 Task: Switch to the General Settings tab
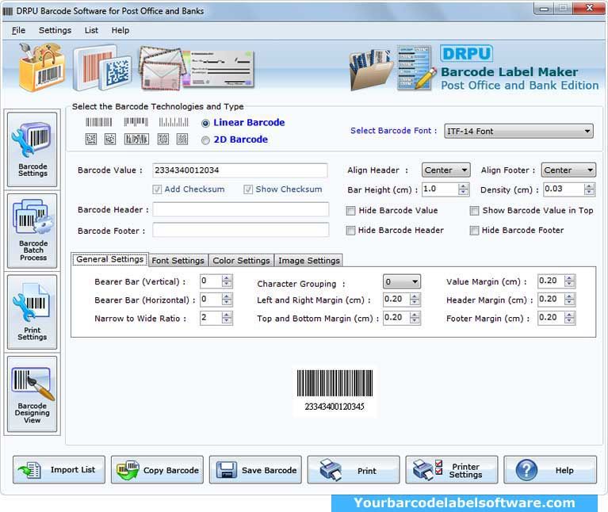tap(109, 259)
